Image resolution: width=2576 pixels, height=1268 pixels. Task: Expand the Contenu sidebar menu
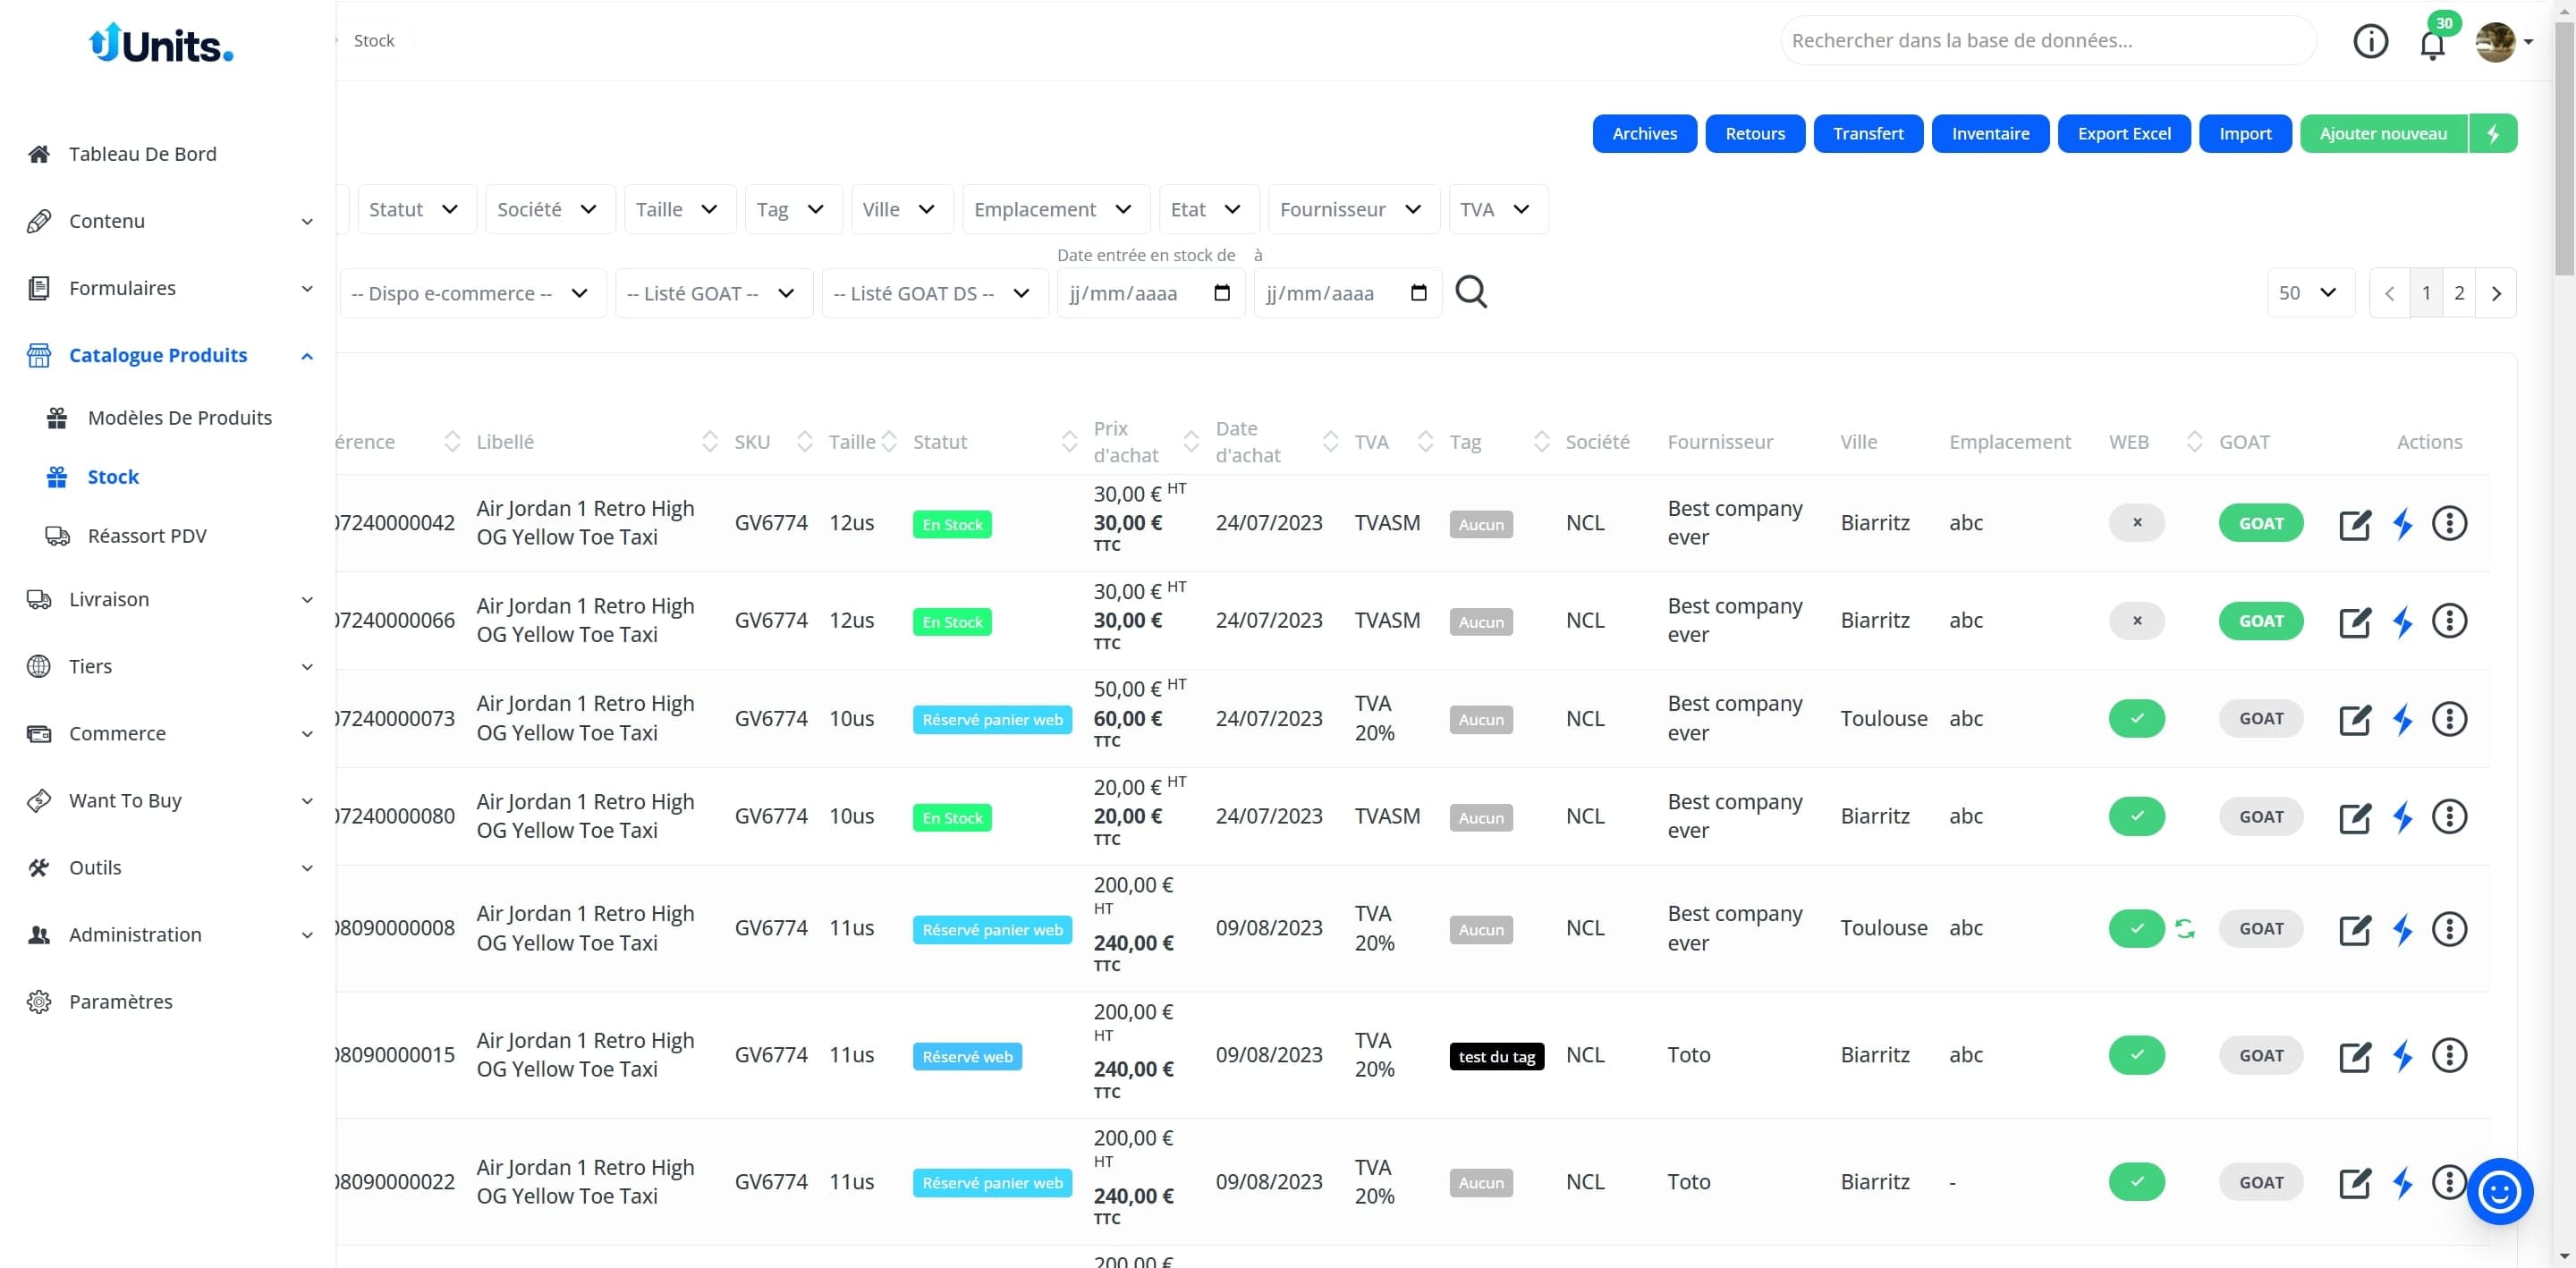click(x=169, y=221)
